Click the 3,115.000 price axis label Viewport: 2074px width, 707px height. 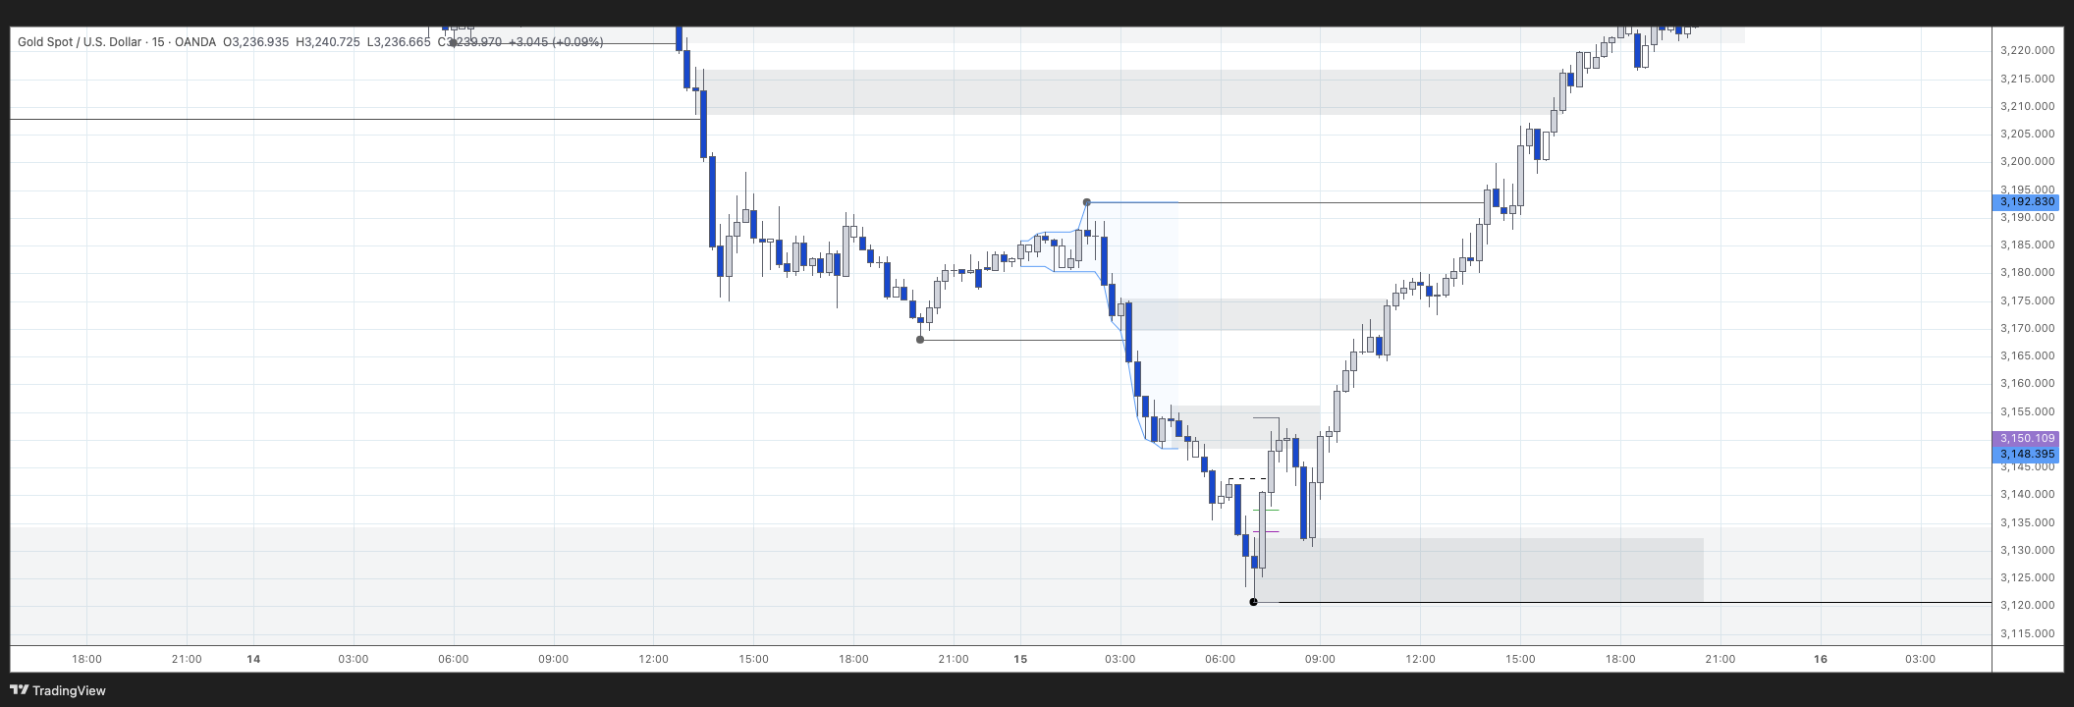(2027, 633)
